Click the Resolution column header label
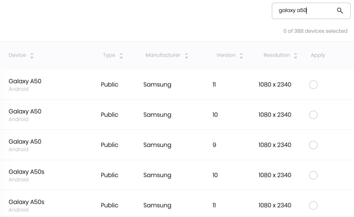Screen dimensions: 354x217 coord(276,55)
